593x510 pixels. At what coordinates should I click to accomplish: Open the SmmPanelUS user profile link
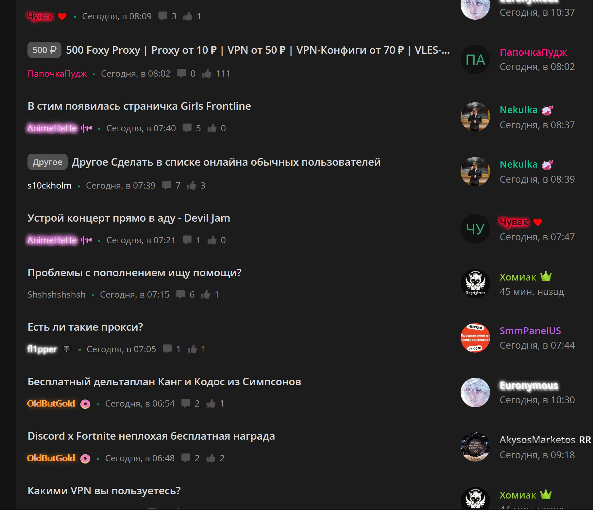(530, 331)
